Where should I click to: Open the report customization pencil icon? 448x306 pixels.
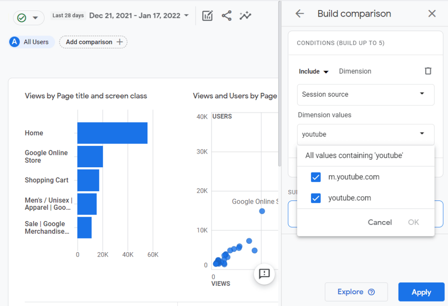(207, 15)
